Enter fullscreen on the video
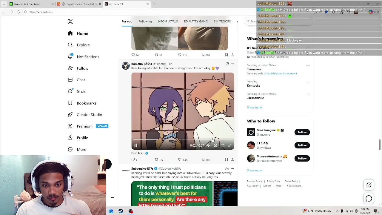 pos(230,145)
